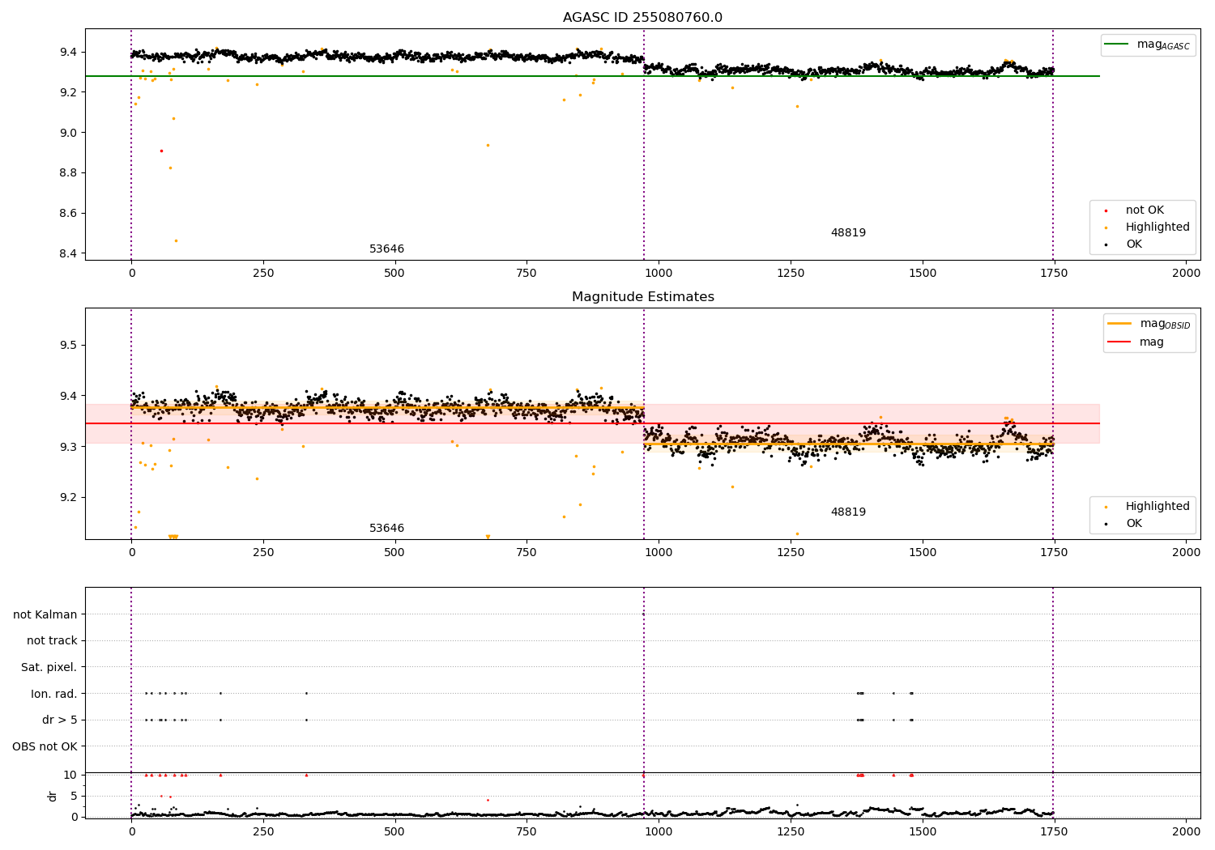The width and height of the screenshot is (1215, 850).
Task: Select the '2000' x-axis tick in top plot
Action: click(1187, 274)
